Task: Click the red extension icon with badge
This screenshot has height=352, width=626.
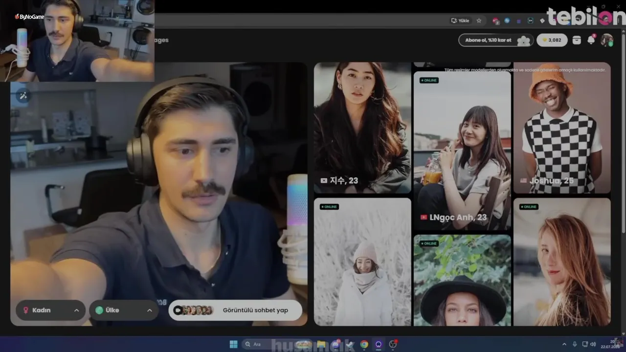Action: [496, 21]
